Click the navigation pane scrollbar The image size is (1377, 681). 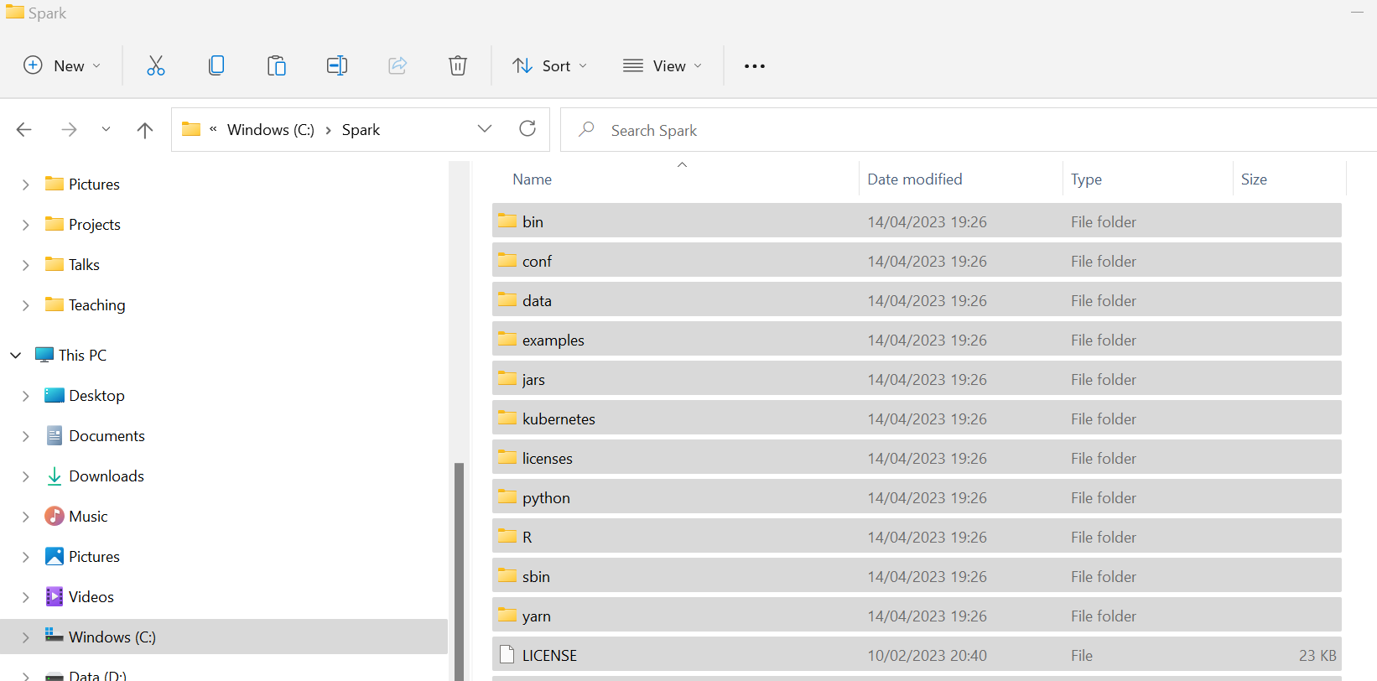click(x=459, y=570)
